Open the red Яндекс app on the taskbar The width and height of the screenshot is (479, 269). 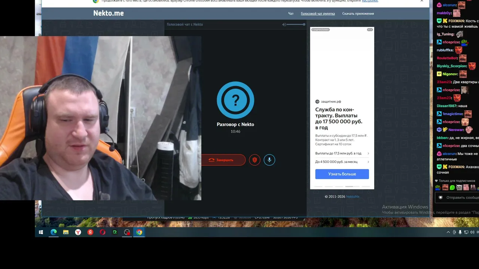pyautogui.click(x=90, y=232)
